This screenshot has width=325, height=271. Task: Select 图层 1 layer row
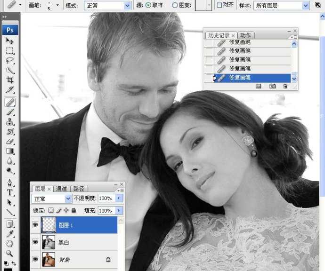[79, 225]
